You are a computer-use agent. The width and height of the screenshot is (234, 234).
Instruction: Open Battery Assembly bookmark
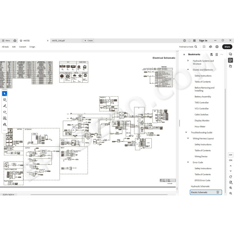point(203,97)
